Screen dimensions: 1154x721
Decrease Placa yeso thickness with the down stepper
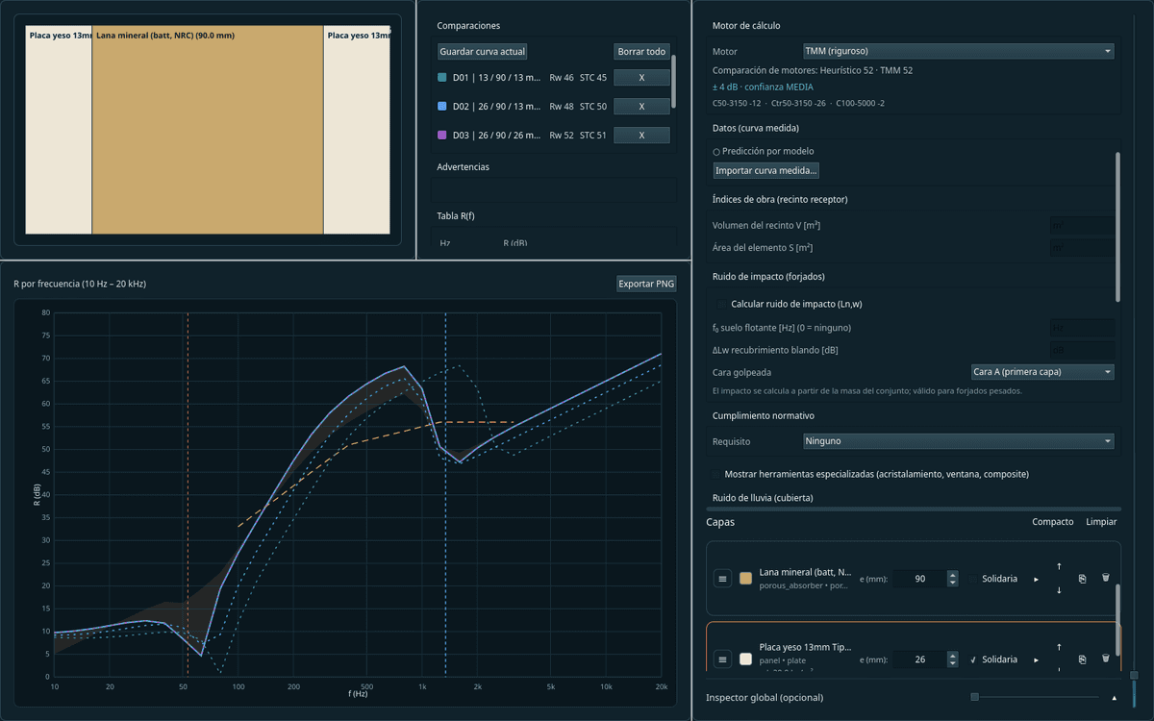[x=953, y=663]
